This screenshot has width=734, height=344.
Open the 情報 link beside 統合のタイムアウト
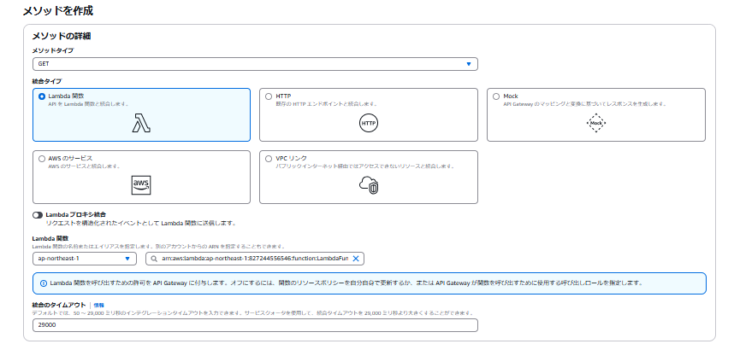point(98,305)
